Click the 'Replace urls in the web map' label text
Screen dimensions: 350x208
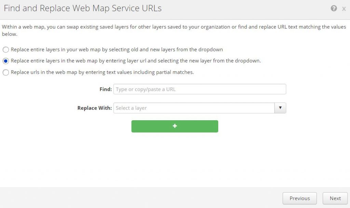[102, 72]
